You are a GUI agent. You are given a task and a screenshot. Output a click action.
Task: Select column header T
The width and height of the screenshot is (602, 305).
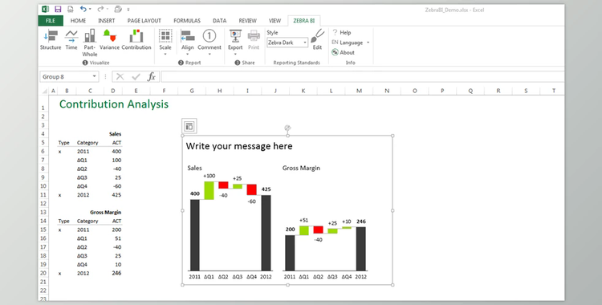coord(554,91)
